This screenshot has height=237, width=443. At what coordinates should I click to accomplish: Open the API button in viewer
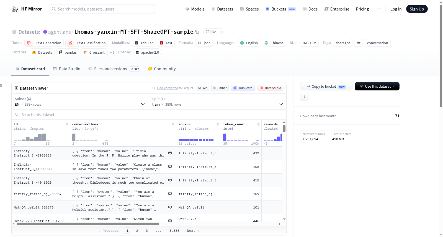pos(203,88)
